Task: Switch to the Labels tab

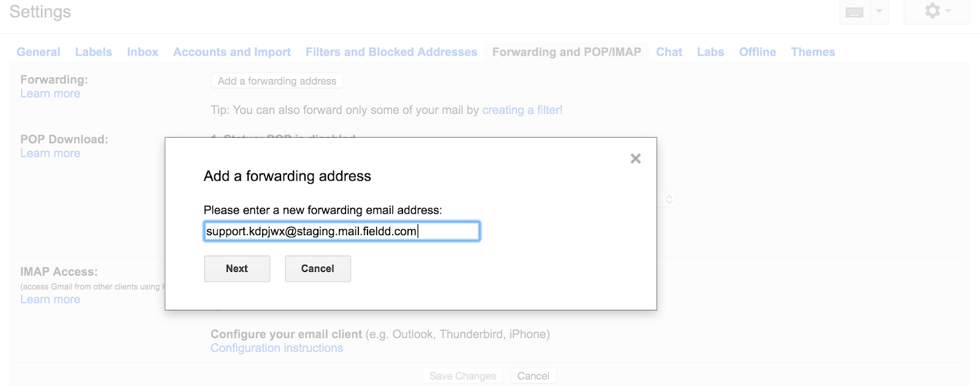Action: 93,52
